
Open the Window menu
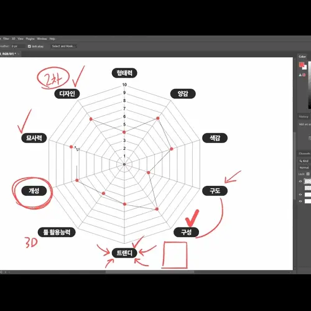tap(42, 39)
